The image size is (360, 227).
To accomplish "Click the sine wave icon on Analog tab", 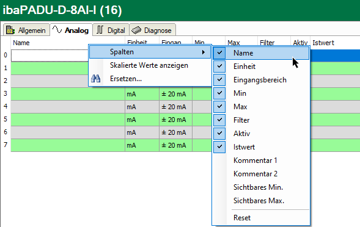I will click(57, 29).
